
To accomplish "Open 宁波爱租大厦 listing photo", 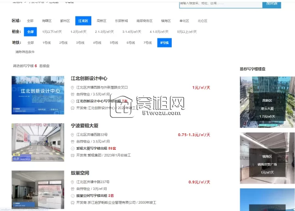I will pos(38,142).
